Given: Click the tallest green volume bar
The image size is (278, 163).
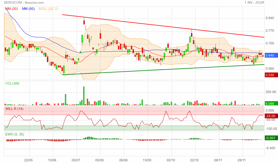Looking at the screenshot, I should click(84, 96).
